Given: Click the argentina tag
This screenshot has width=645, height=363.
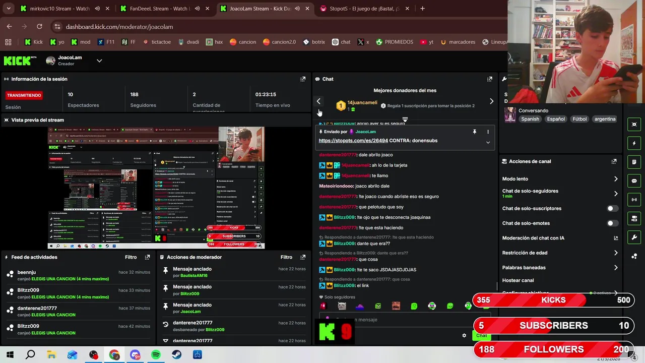Looking at the screenshot, I should tap(605, 119).
